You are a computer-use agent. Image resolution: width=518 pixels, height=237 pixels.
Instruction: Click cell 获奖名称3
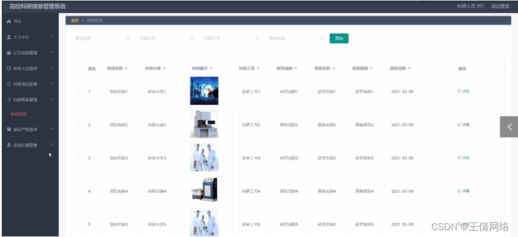(x=327, y=158)
